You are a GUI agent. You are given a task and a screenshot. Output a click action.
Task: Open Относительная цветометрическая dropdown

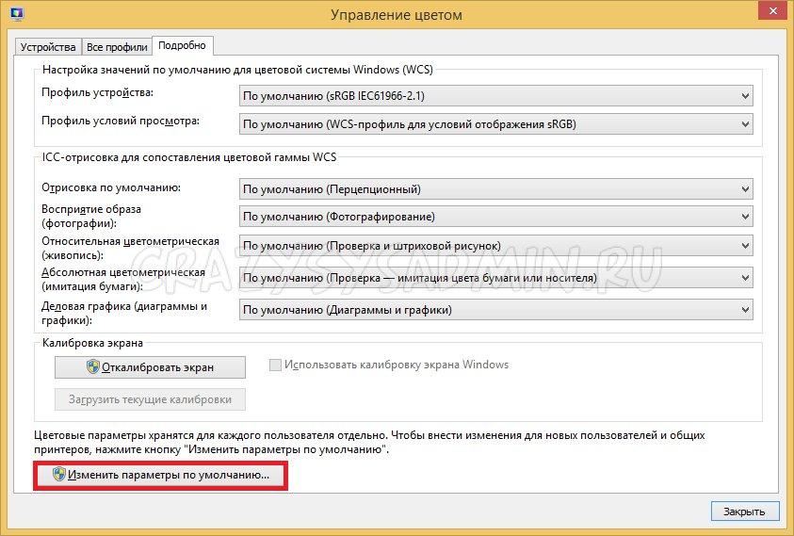(495, 246)
